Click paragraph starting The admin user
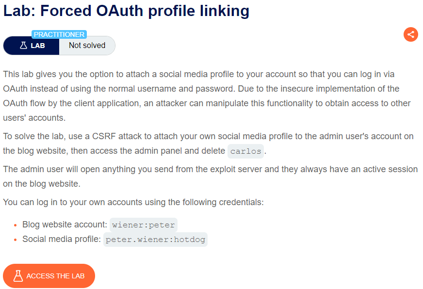This screenshot has width=423, height=289. pyautogui.click(x=211, y=177)
